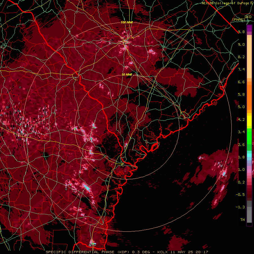
Task: Pick the yellow segment of color scale
Action: 249,121
